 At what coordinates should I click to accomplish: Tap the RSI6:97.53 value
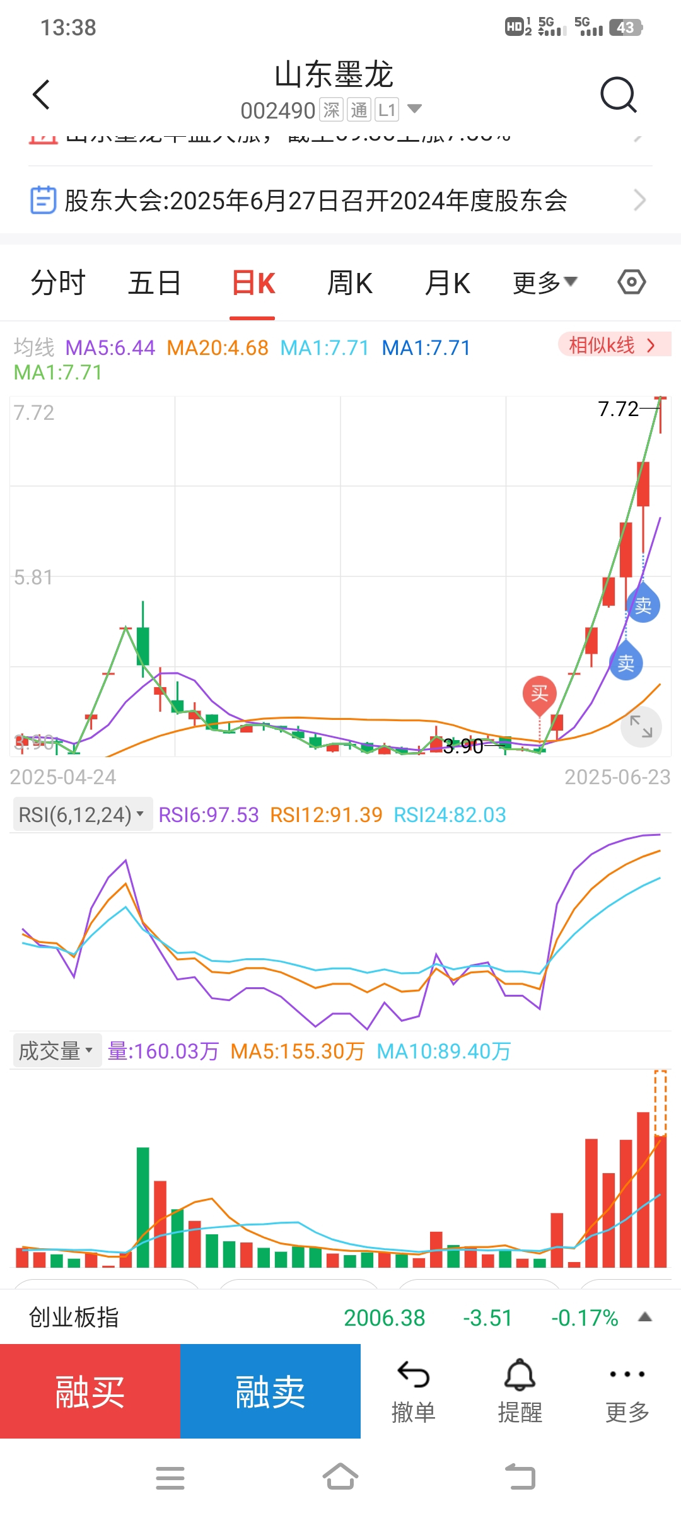(x=209, y=815)
